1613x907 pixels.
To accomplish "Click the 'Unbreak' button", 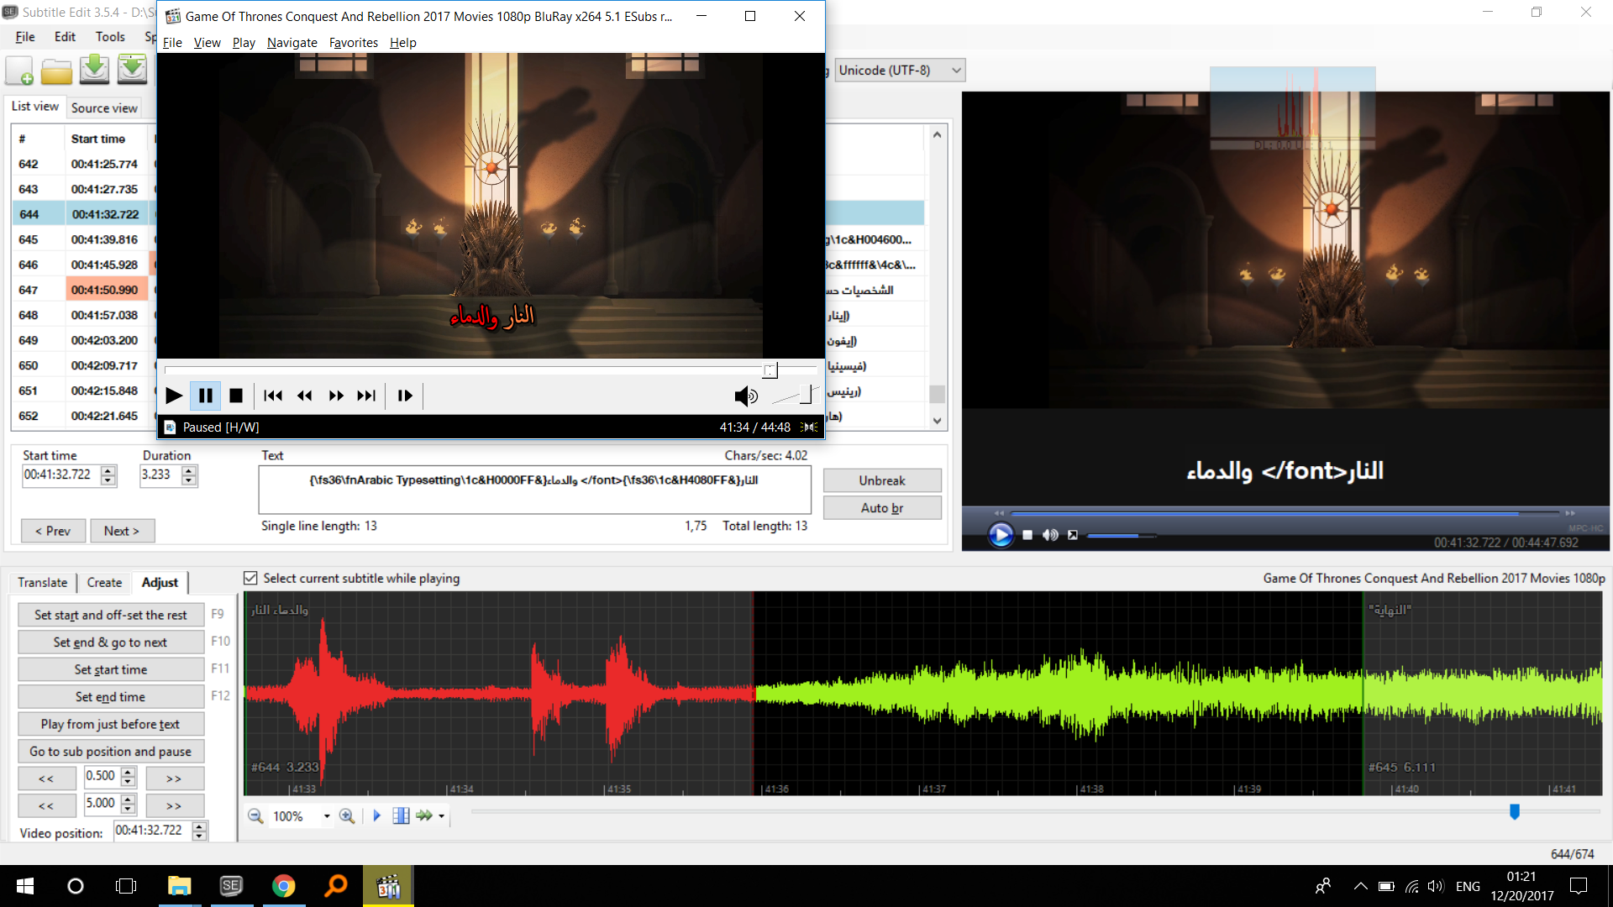I will (882, 480).
